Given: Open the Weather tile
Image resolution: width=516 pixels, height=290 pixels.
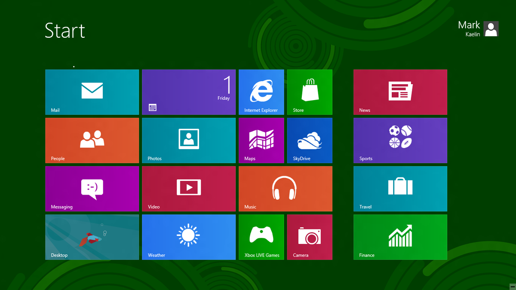Looking at the screenshot, I should (x=189, y=237).
